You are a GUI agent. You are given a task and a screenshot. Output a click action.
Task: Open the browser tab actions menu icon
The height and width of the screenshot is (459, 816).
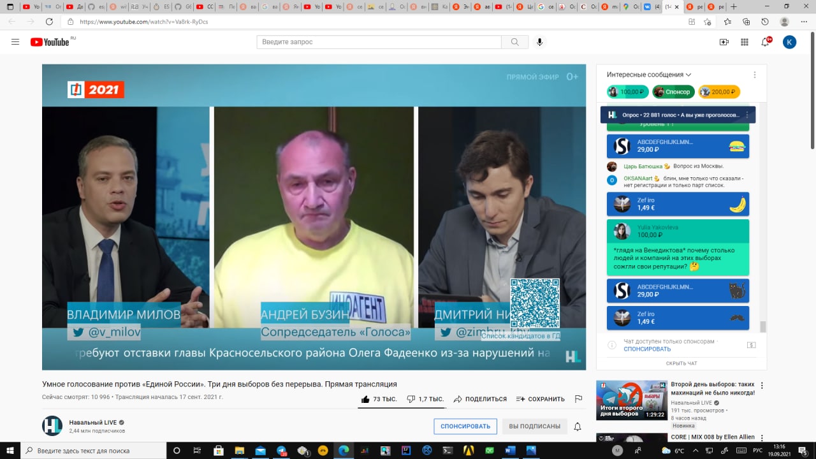tap(10, 7)
